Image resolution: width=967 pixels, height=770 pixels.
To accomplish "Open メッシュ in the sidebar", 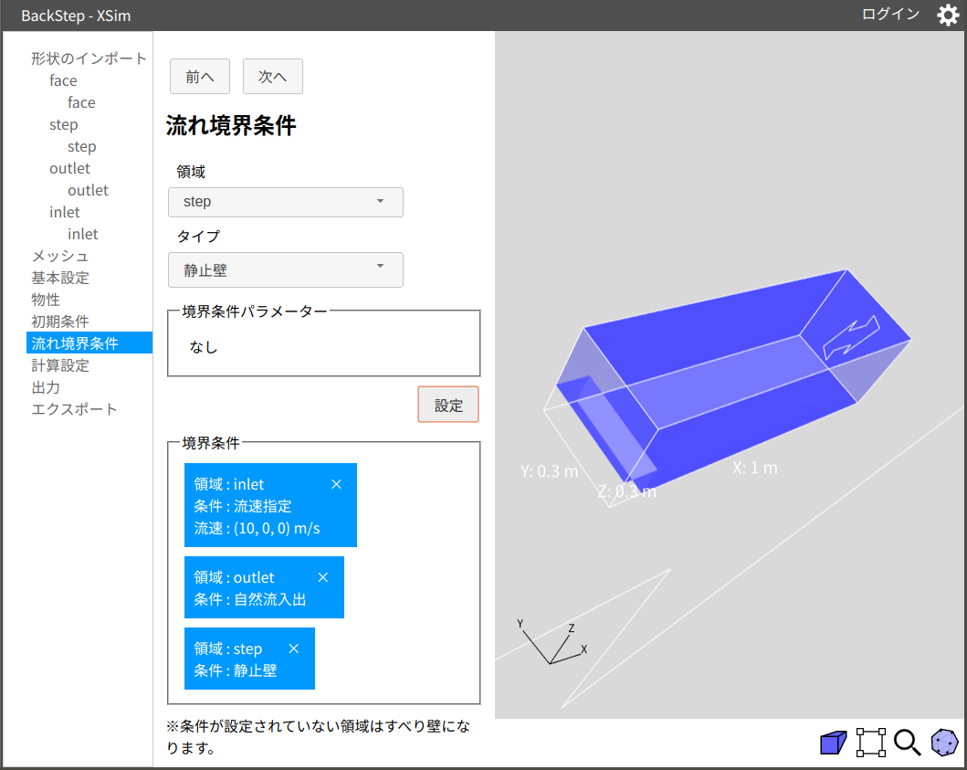I will point(60,256).
